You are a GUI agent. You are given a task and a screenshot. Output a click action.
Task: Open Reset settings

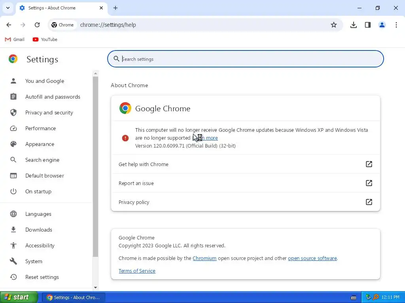(x=42, y=277)
